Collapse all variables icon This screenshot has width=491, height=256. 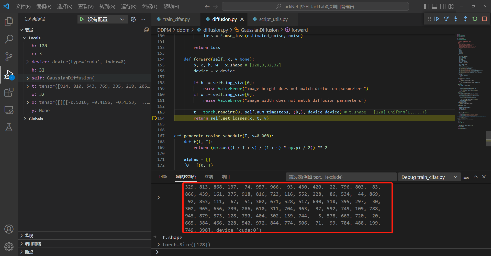coord(146,30)
